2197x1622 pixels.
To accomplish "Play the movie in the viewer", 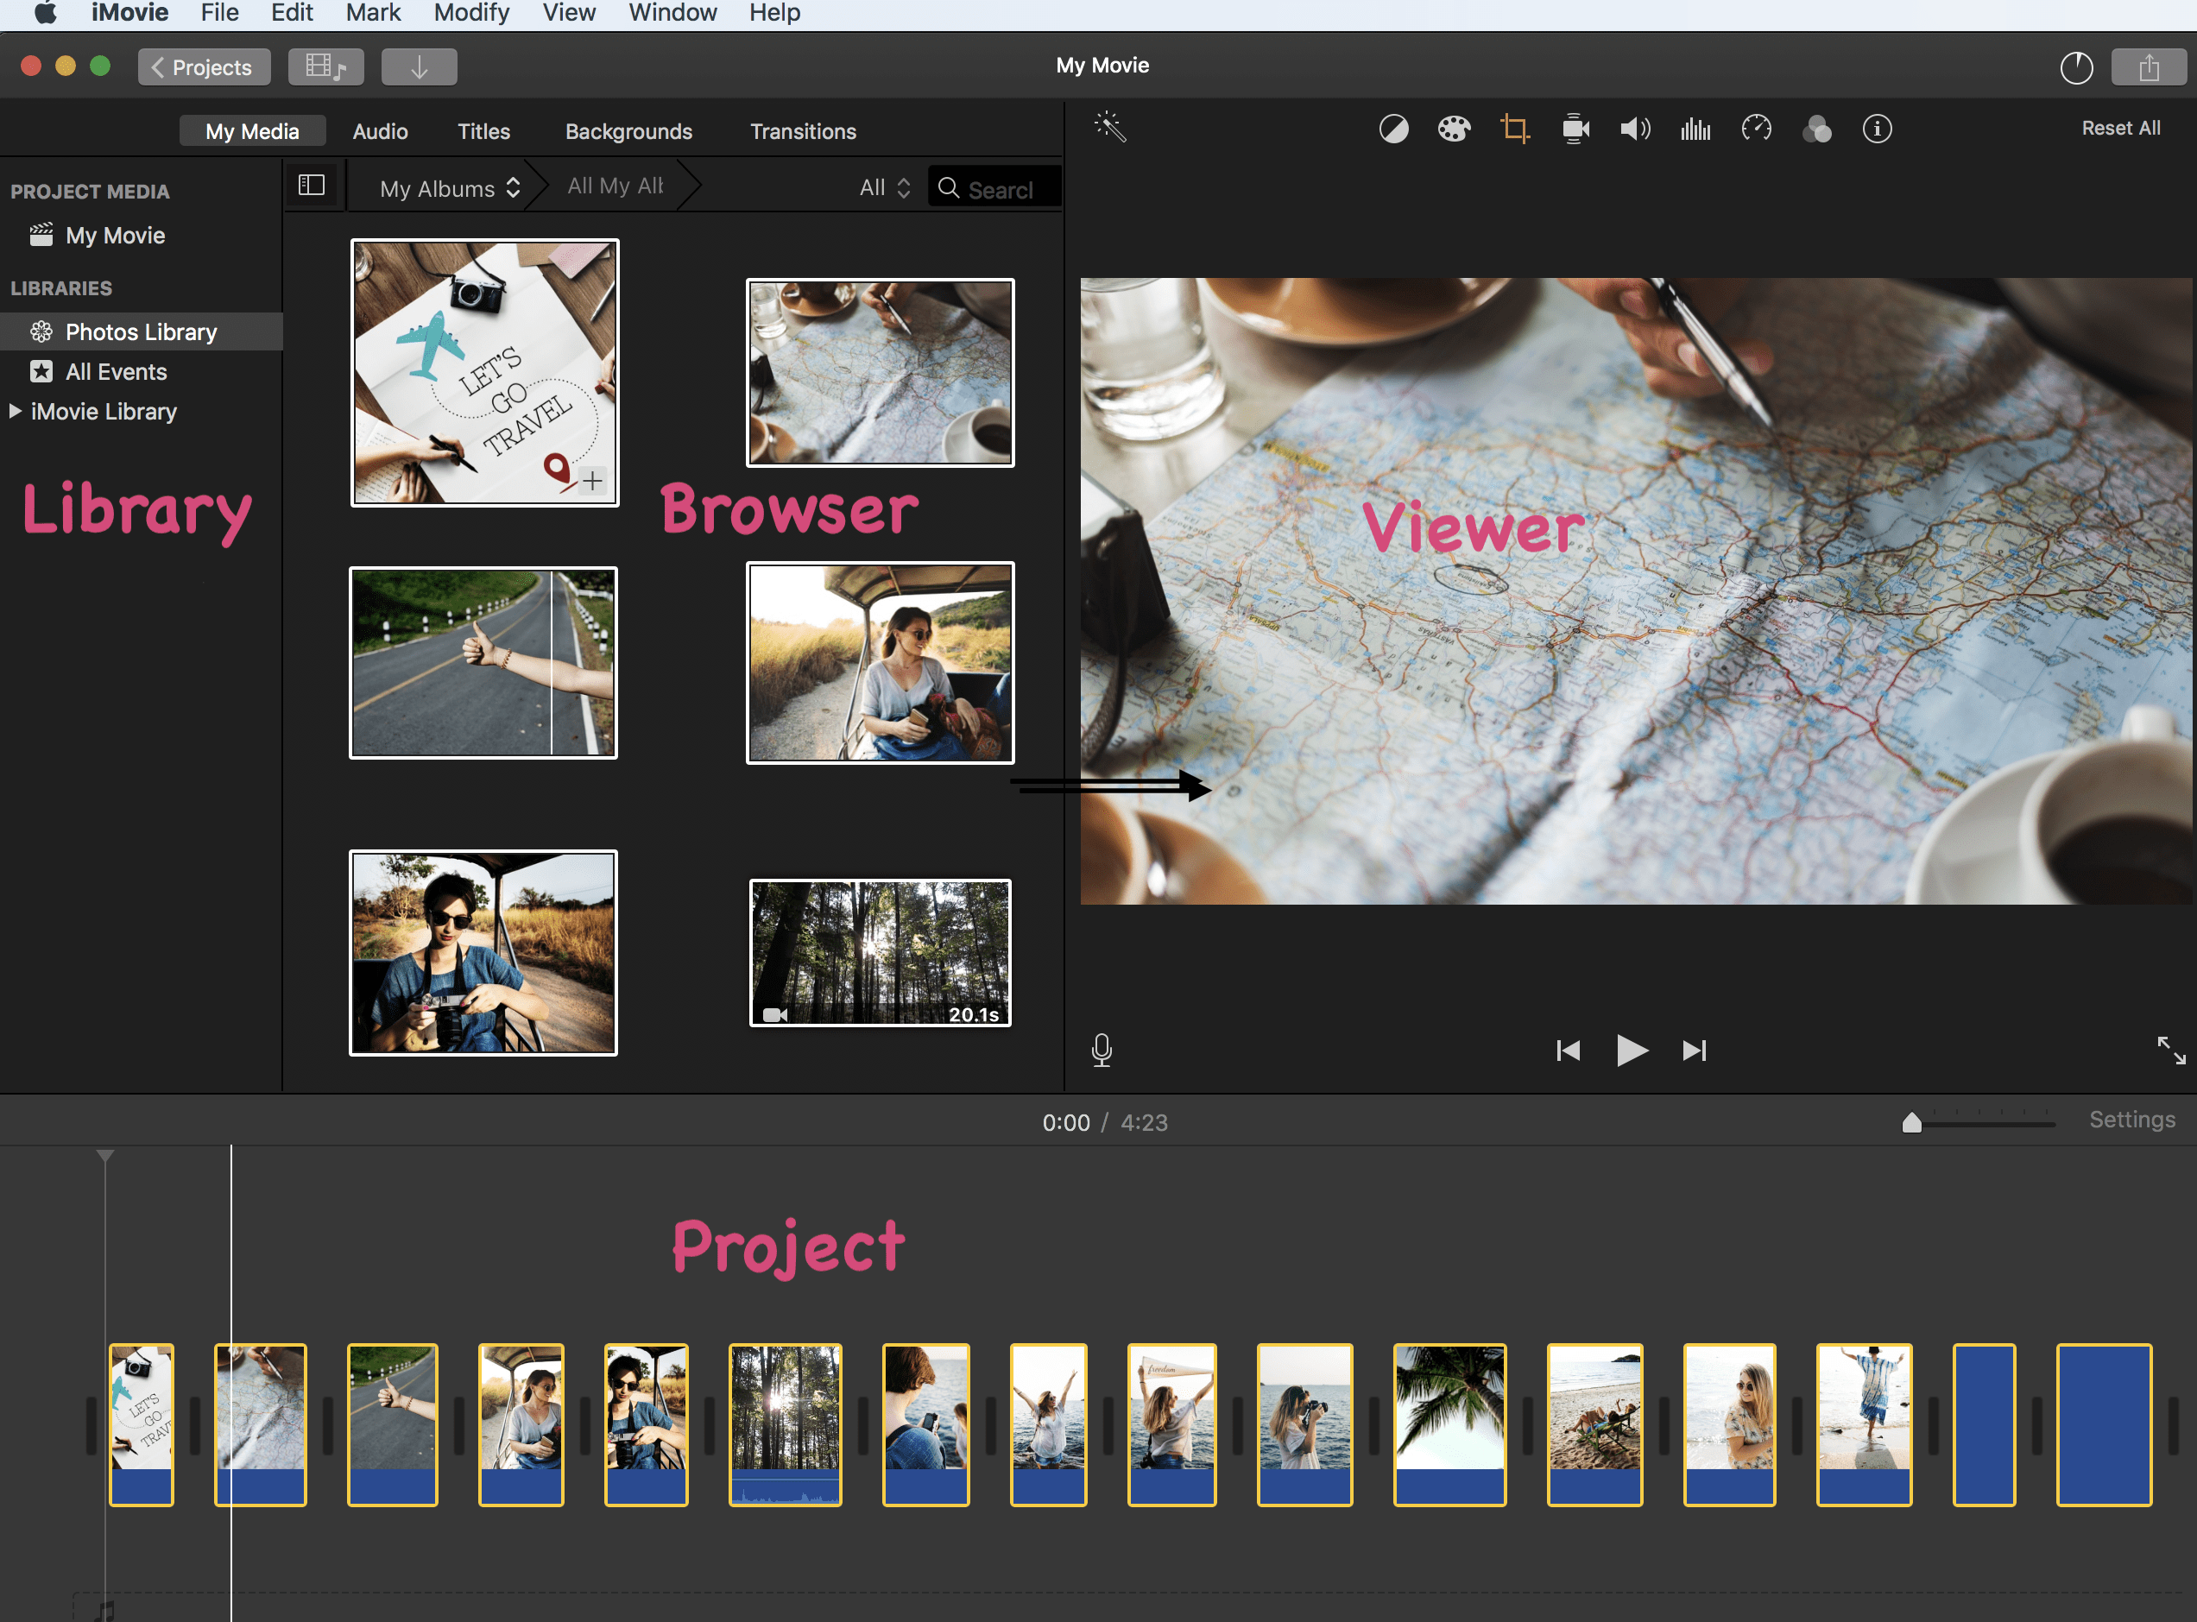I will [1632, 1051].
